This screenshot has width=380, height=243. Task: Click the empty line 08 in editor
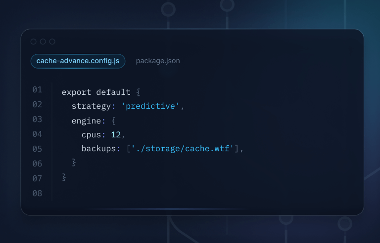148,193
